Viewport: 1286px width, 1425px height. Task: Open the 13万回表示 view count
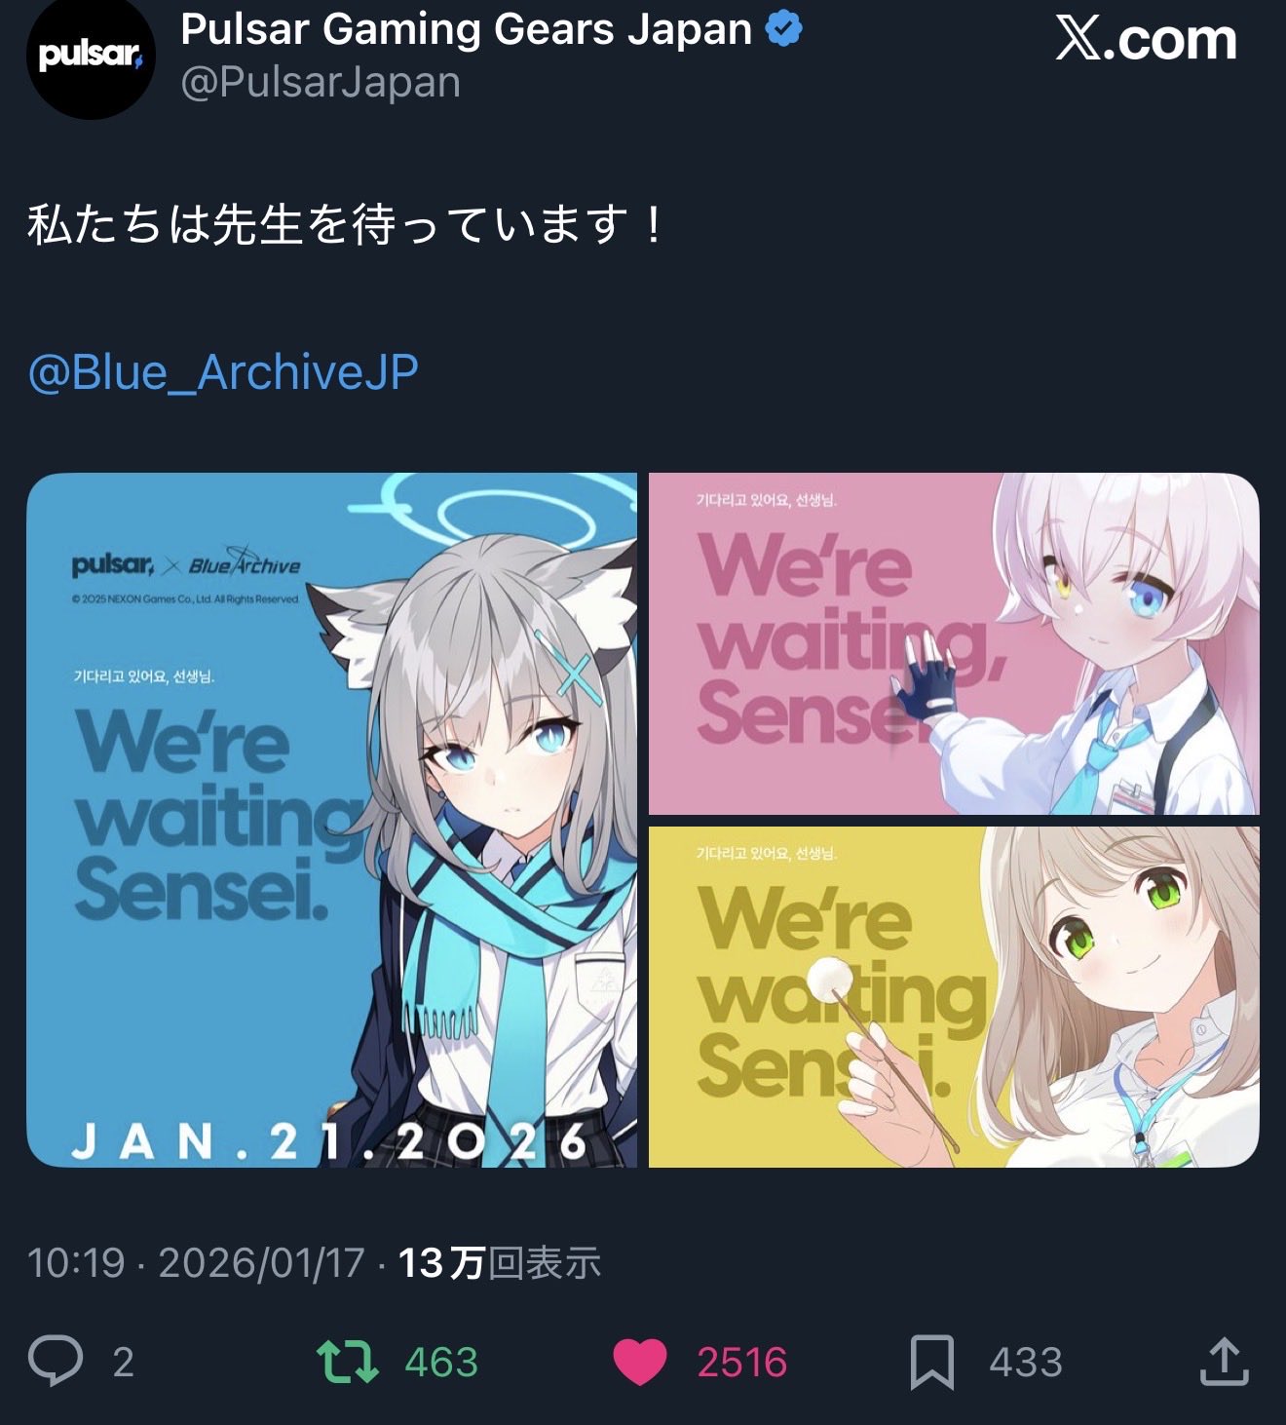tap(500, 1262)
